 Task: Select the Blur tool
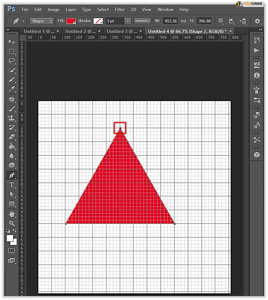(12, 156)
